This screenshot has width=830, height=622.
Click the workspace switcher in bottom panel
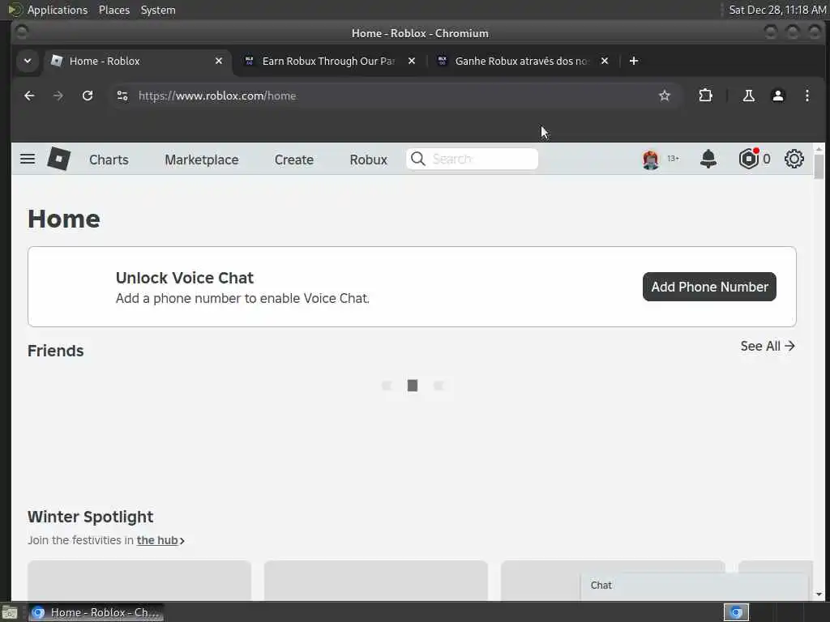click(x=736, y=612)
